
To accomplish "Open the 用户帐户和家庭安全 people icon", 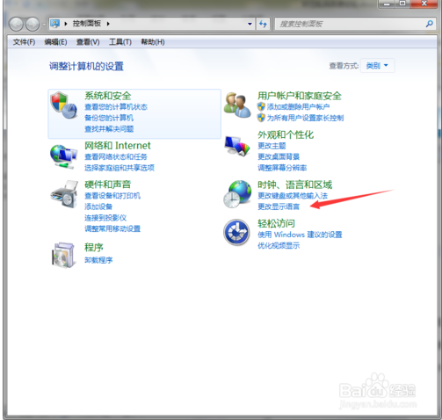I will [x=237, y=105].
